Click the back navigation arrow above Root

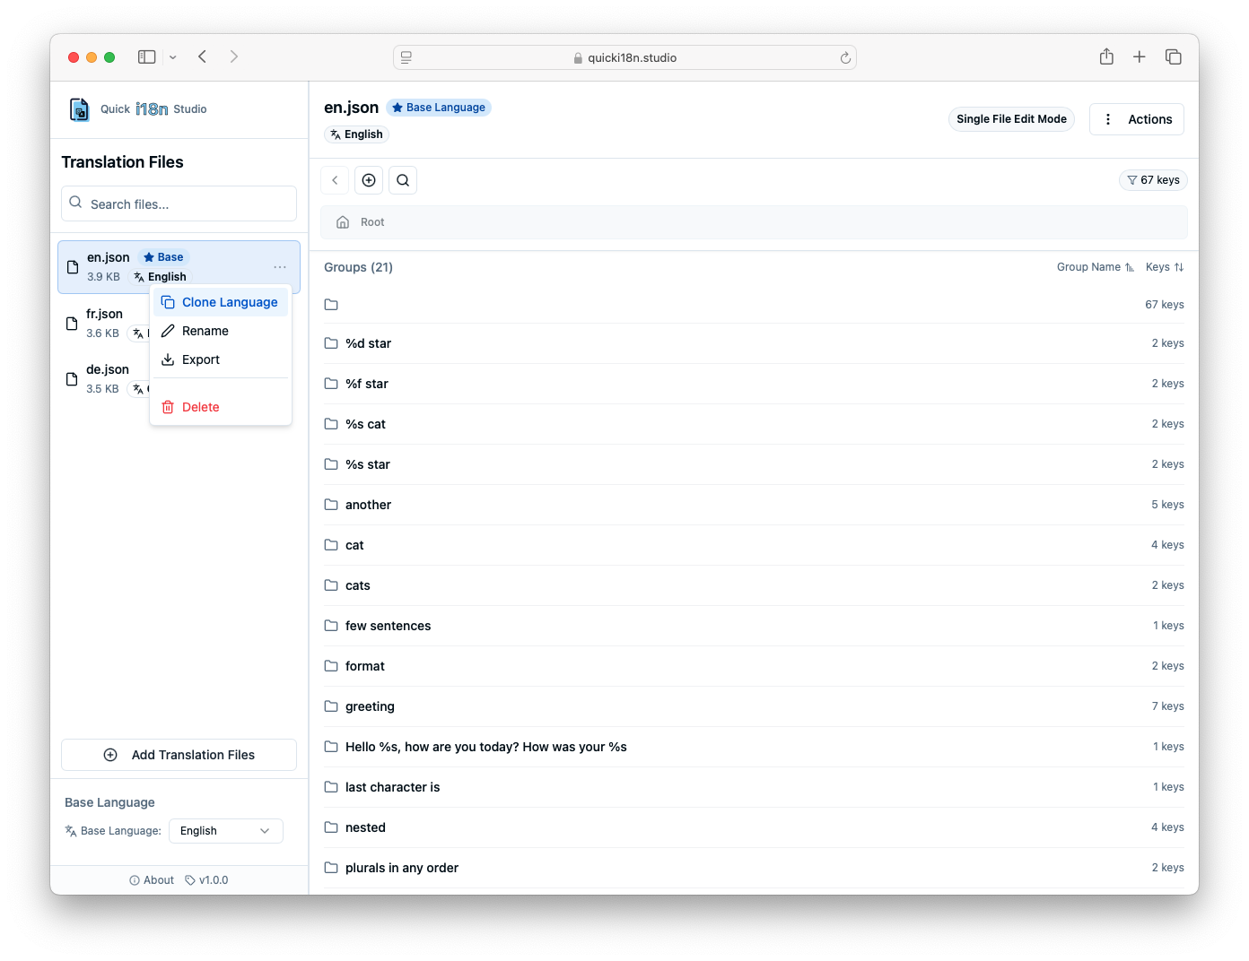[334, 179]
